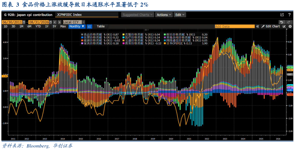The image size is (295, 150).
Task: Open Suggested Charts dropdown
Action: (138, 15)
